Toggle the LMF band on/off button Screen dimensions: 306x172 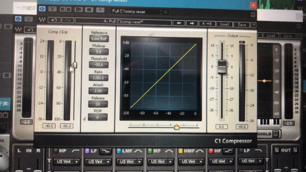click(x=119, y=151)
